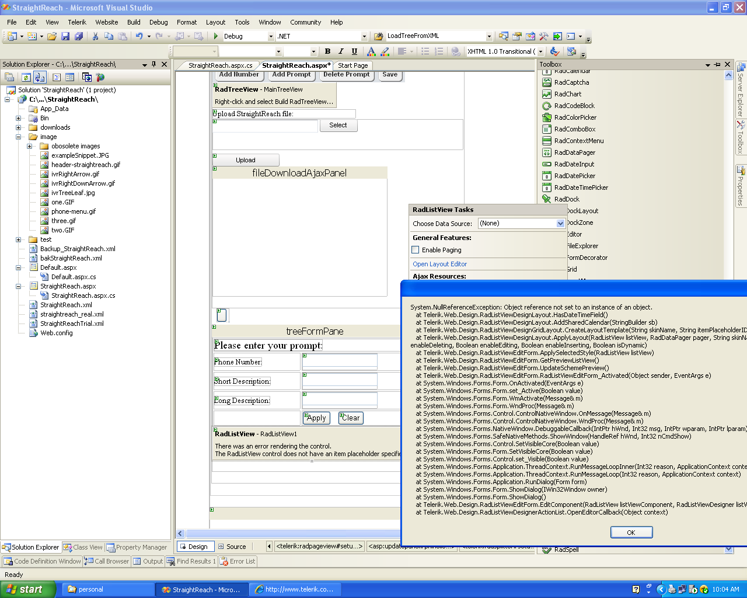The height and width of the screenshot is (598, 747).
Task: Click the Windows Start button
Action: pos(28,589)
